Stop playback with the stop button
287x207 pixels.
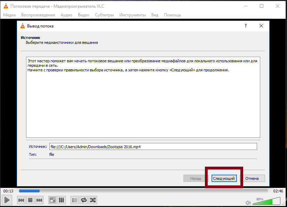30,200
